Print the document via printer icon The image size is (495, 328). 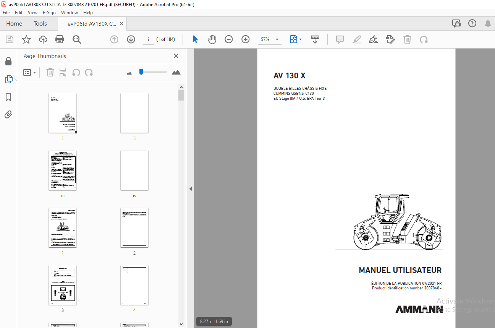(x=60, y=39)
